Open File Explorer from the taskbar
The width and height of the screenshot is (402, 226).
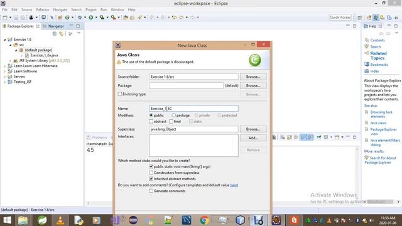coord(23,220)
